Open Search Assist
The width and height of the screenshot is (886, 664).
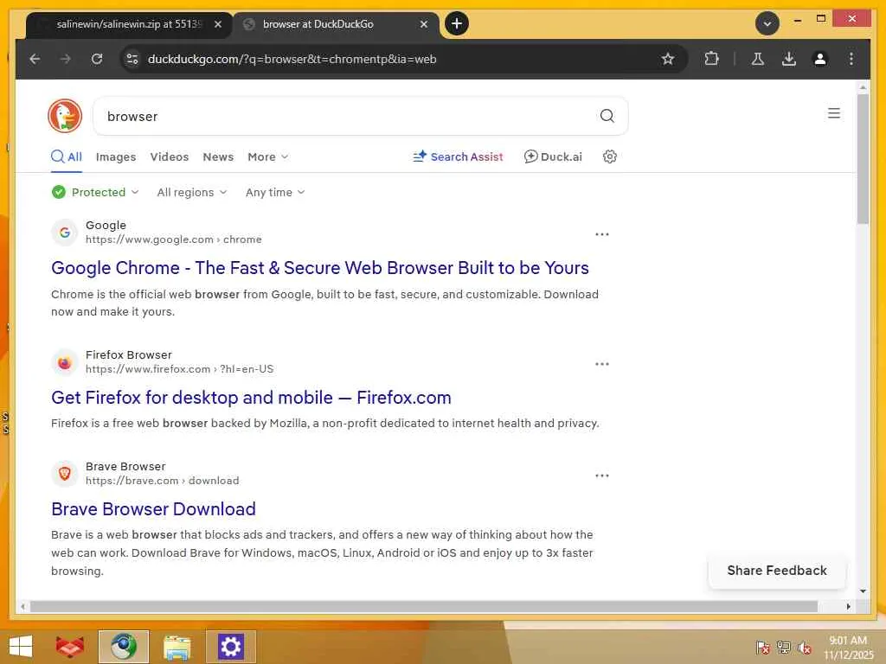click(x=458, y=157)
